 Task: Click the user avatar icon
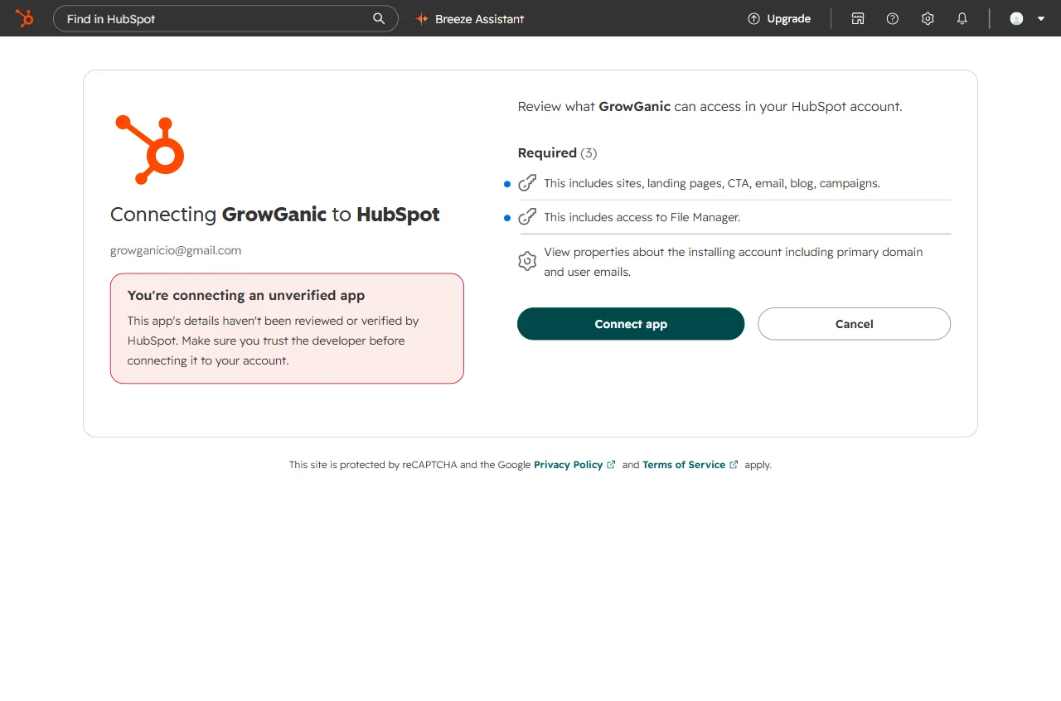pos(1016,18)
